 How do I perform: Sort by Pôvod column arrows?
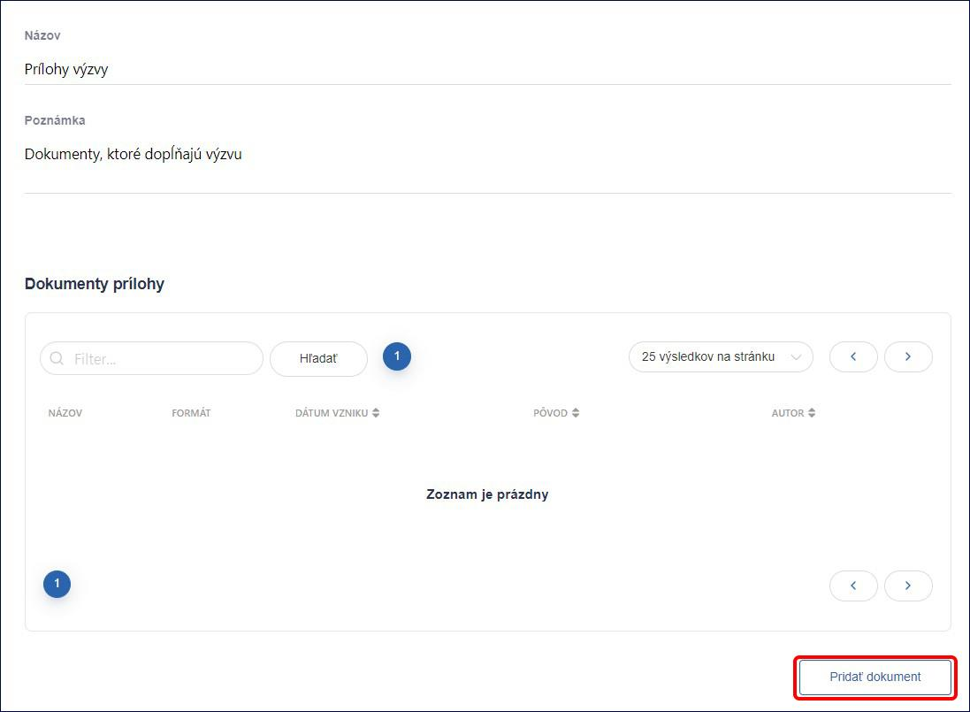click(576, 412)
